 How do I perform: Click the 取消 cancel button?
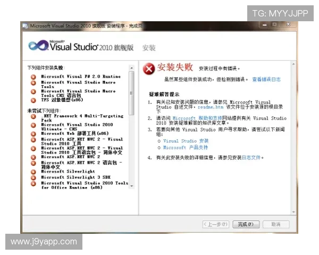pyautogui.click(x=276, y=224)
